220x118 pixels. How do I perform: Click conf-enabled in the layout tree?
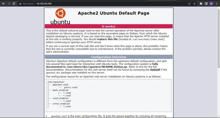60,98
